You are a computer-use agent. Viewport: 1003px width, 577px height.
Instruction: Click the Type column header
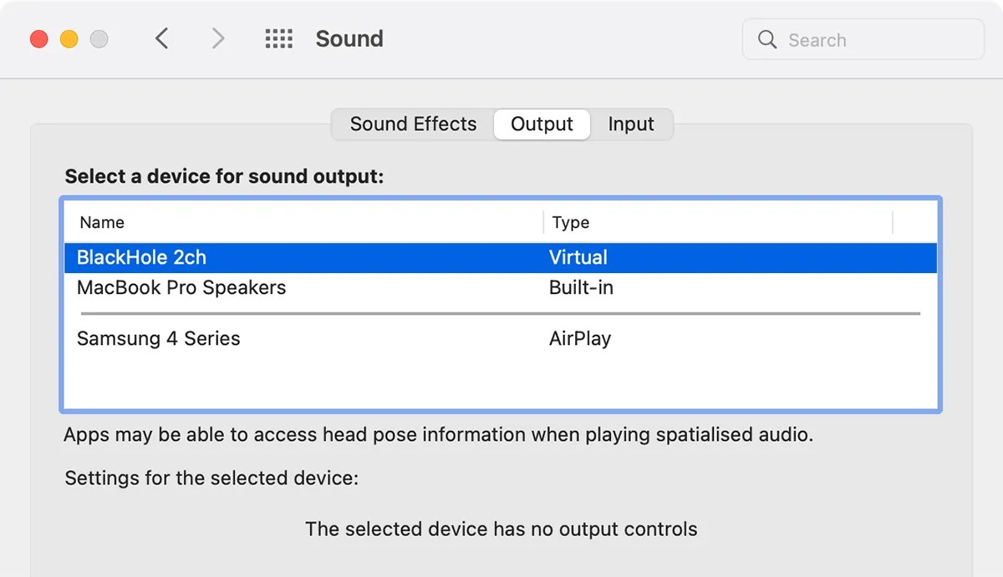571,222
